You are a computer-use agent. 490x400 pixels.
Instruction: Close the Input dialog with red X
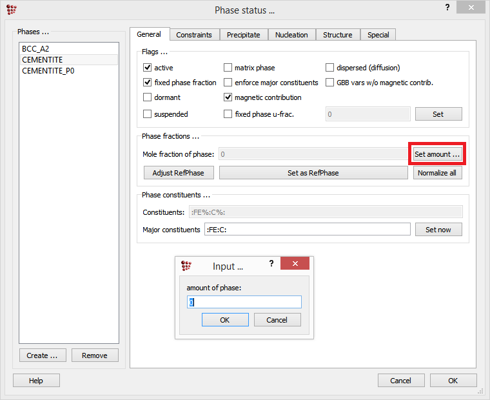pos(295,264)
